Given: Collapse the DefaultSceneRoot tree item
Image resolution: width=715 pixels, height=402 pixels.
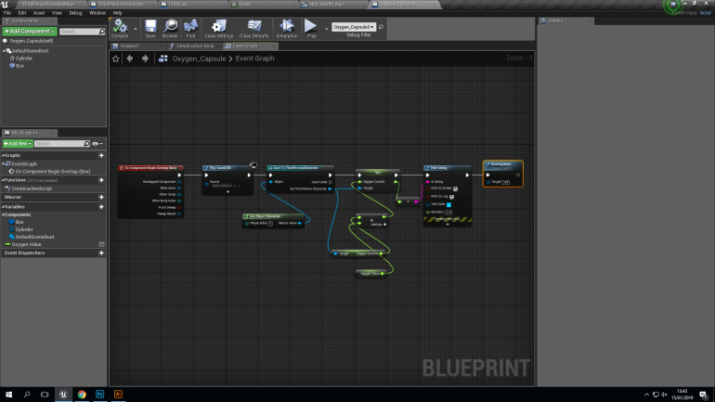Looking at the screenshot, I should pos(4,51).
